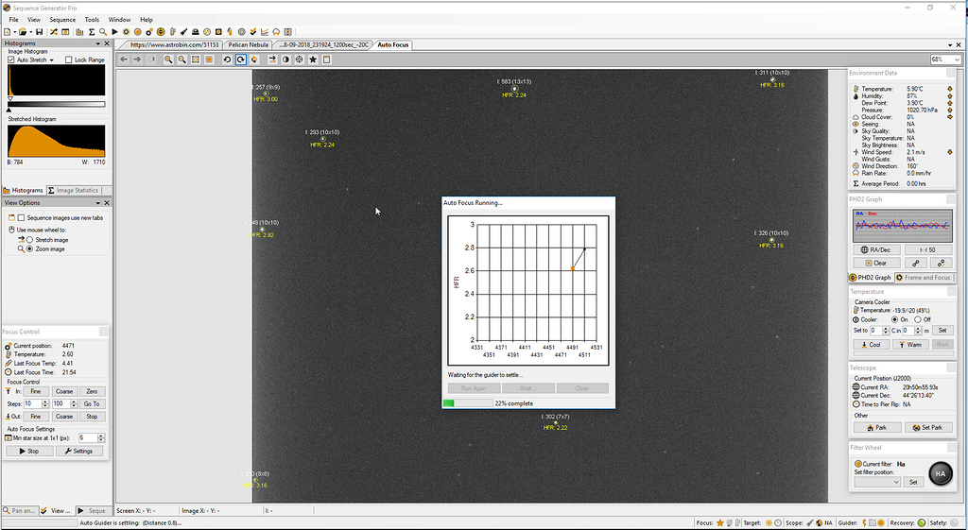Click the page notes icon in image toolbar

pyautogui.click(x=326, y=60)
